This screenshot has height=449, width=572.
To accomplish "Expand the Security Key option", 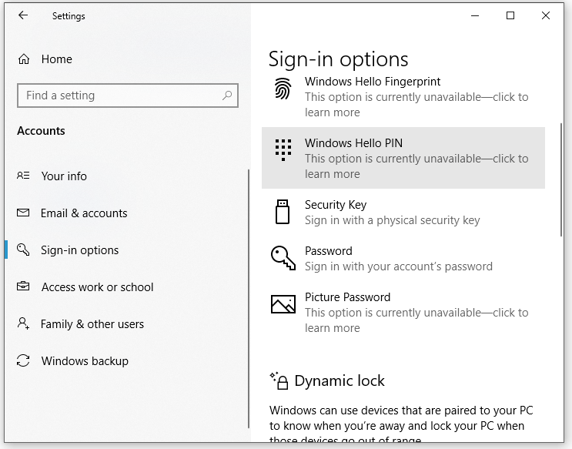I will coord(403,212).
